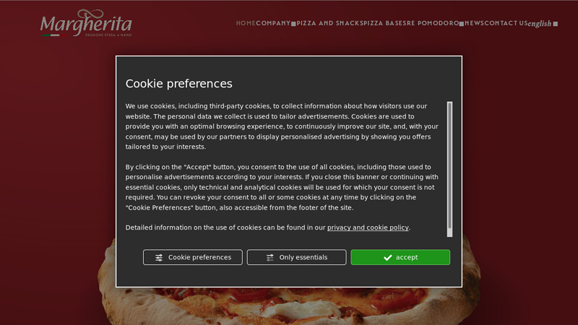
Task: Open the Company menu item
Action: coord(272,23)
